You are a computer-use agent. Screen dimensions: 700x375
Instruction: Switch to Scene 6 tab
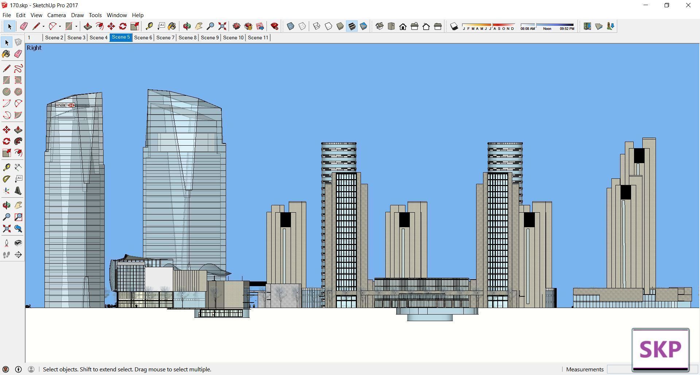(x=143, y=37)
